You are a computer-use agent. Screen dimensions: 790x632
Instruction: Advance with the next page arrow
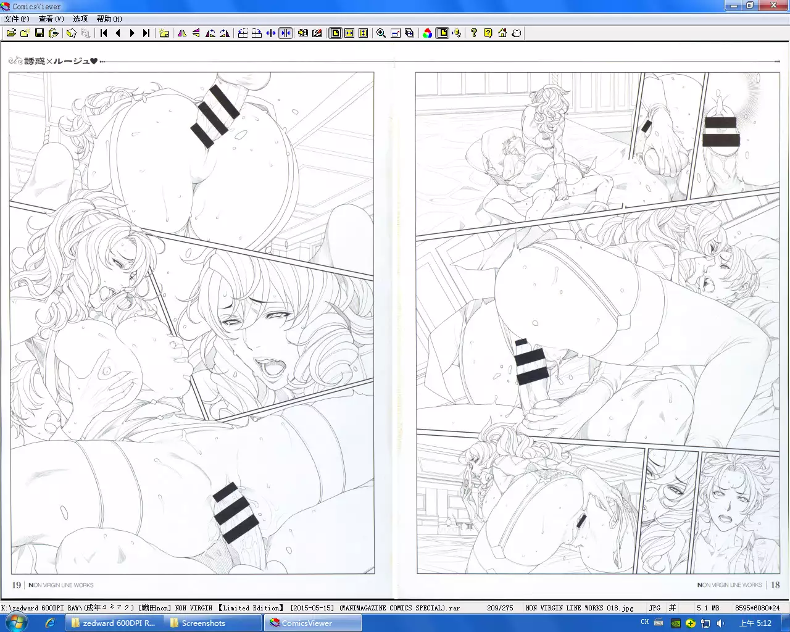(131, 33)
